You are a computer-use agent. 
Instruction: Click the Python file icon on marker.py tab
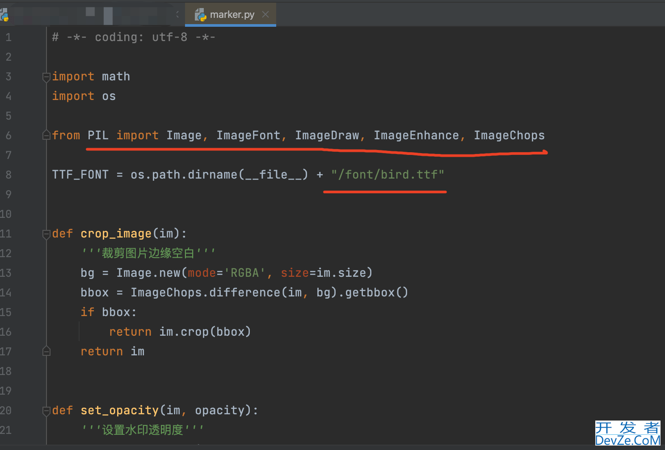[200, 15]
